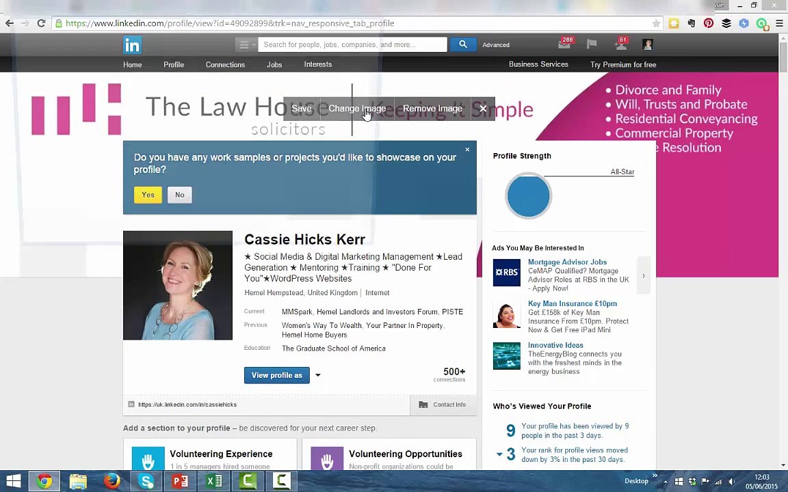Add Volunteering Experience section
The image size is (788, 492).
click(221, 454)
